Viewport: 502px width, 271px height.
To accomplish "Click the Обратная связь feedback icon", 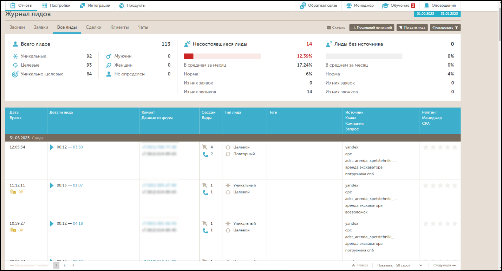I will click(x=303, y=6).
